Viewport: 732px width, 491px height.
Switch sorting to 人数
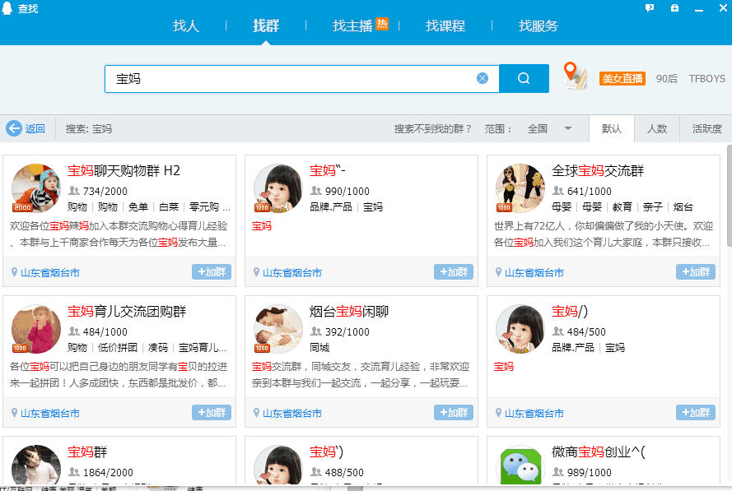[657, 128]
